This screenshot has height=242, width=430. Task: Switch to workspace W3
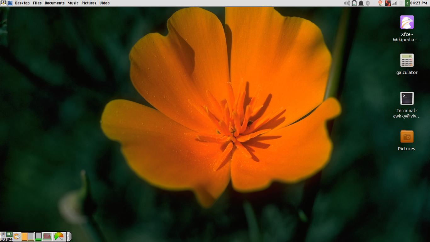(3, 239)
